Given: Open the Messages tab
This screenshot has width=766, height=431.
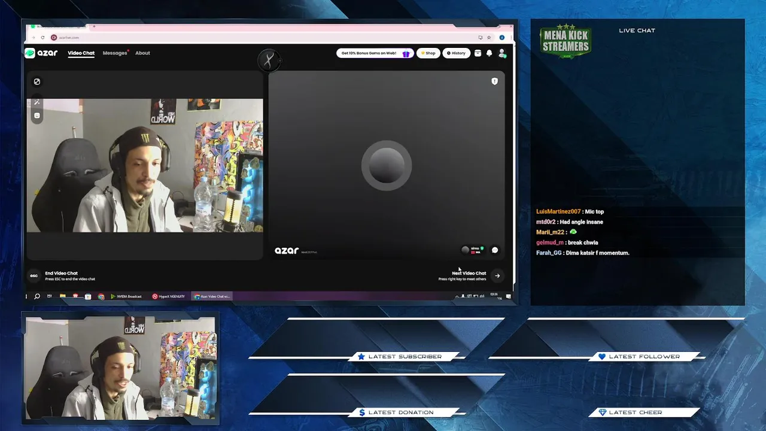Looking at the screenshot, I should click(x=115, y=53).
